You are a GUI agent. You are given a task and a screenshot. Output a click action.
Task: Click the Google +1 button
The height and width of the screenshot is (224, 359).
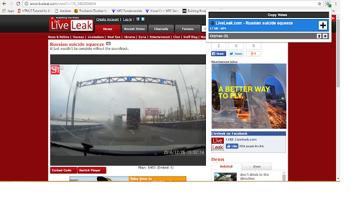coord(254,54)
